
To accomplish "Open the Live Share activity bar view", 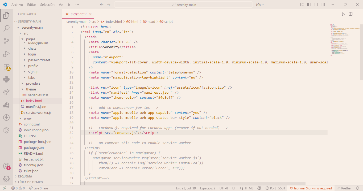I will [6, 92].
